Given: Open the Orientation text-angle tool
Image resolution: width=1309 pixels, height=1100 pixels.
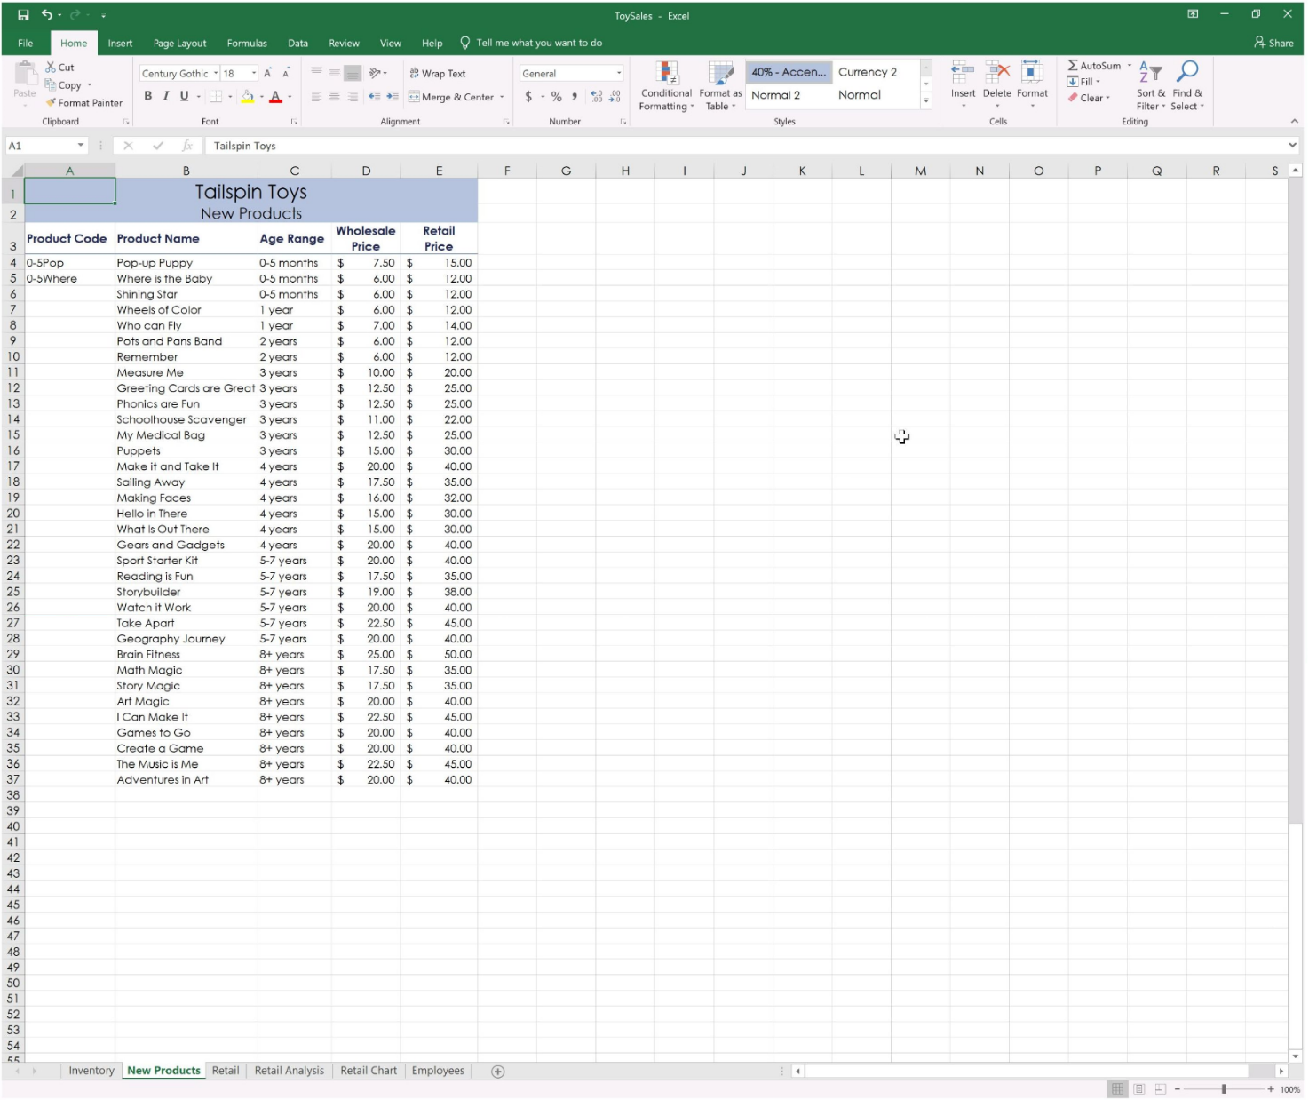Looking at the screenshot, I should (376, 73).
